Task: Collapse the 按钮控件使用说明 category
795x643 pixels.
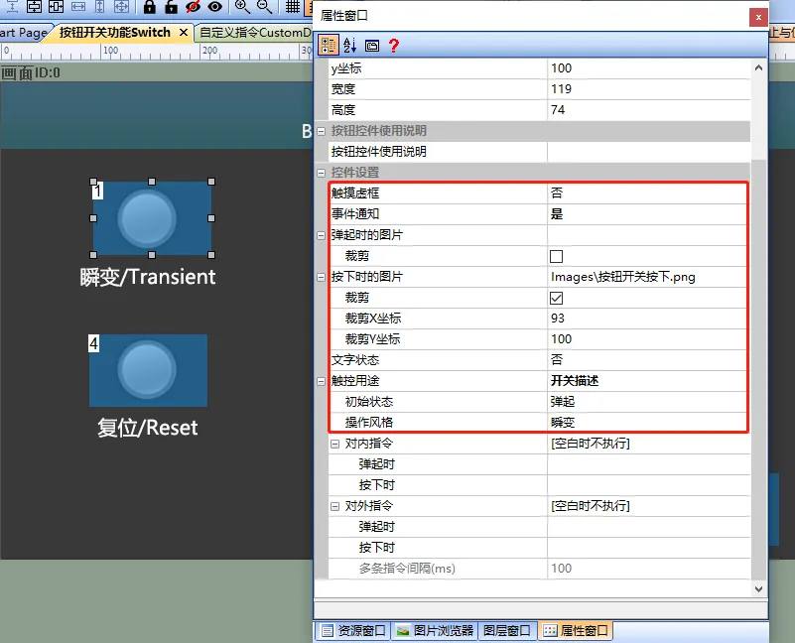Action: tap(321, 131)
